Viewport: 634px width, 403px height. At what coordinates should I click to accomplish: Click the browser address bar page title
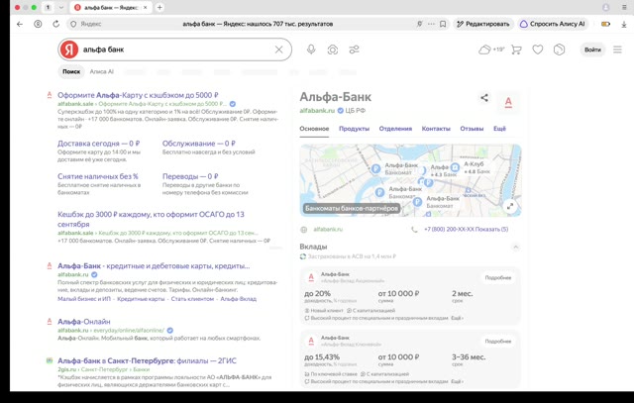coord(258,24)
